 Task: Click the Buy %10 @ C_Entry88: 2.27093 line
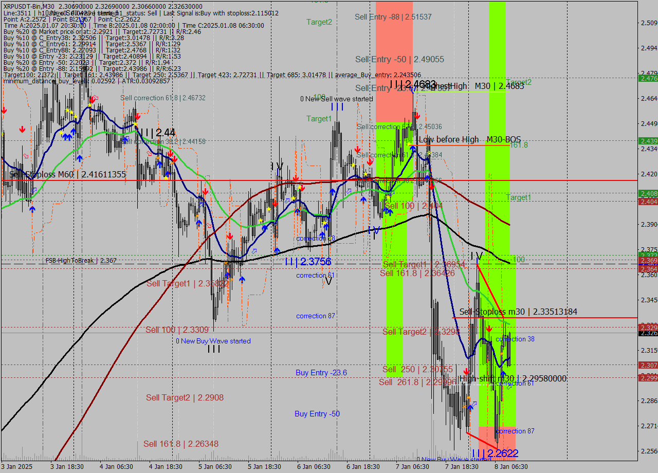point(92,50)
